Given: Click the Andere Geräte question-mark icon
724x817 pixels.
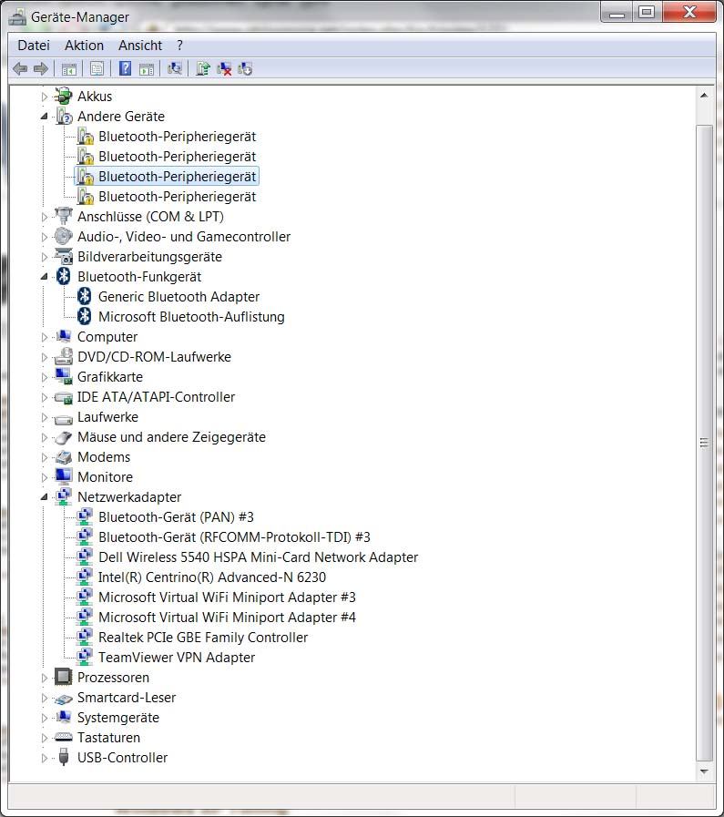Looking at the screenshot, I should tap(64, 117).
